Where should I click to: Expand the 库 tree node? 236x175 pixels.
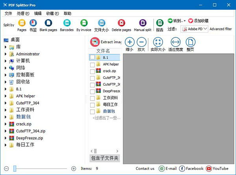tap(6, 47)
